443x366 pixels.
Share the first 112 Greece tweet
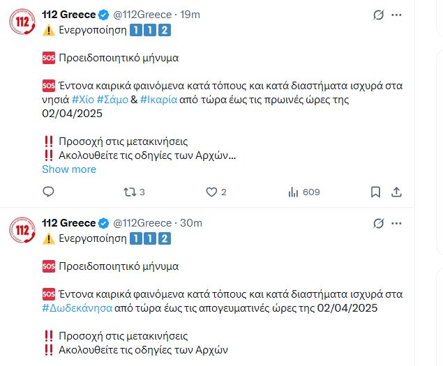click(396, 192)
